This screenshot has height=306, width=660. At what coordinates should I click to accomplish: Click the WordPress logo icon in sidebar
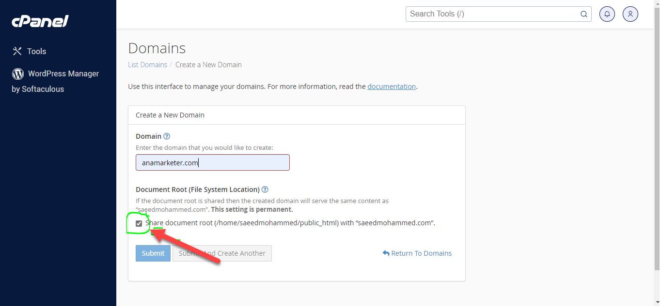[x=18, y=74]
